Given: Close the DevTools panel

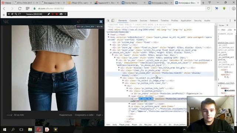Looking at the screenshot, I should pyautogui.click(x=235, y=20).
